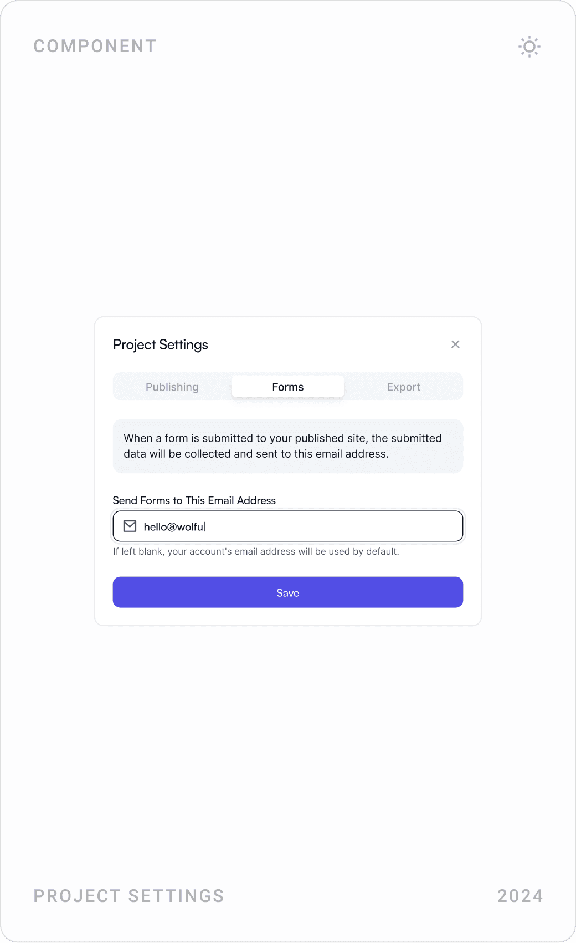
Task: Click the PROJECT SETTINGS footer label
Action: (x=129, y=896)
